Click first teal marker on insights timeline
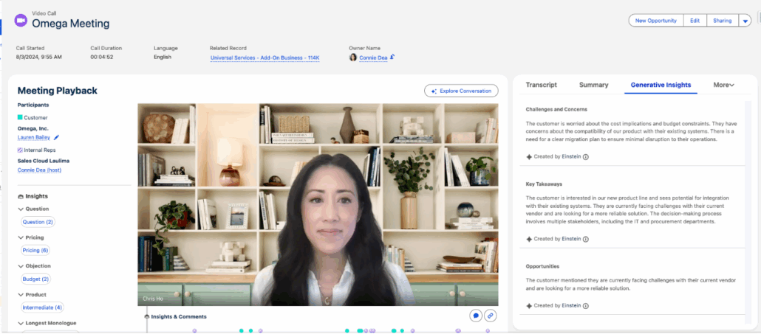761x334 pixels. click(242, 331)
